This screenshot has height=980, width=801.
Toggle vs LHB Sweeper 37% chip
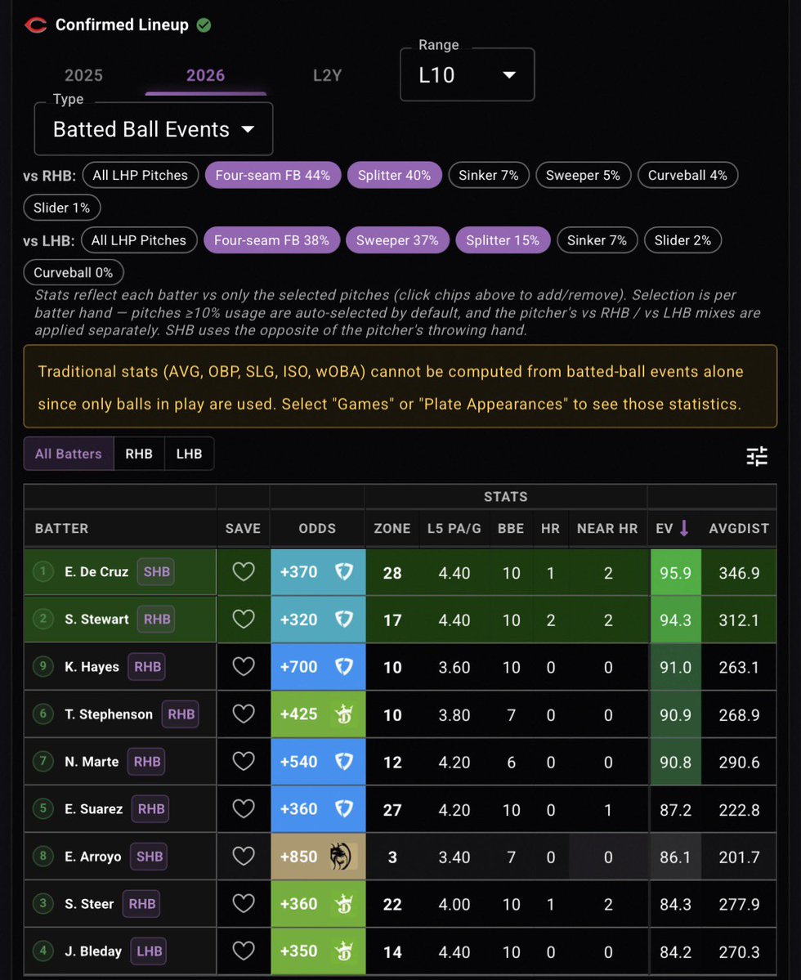click(x=397, y=240)
